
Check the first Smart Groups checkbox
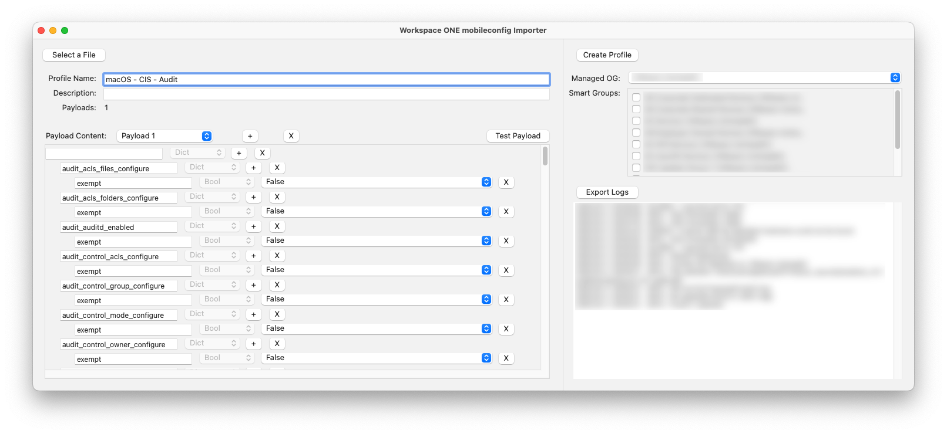pos(636,97)
